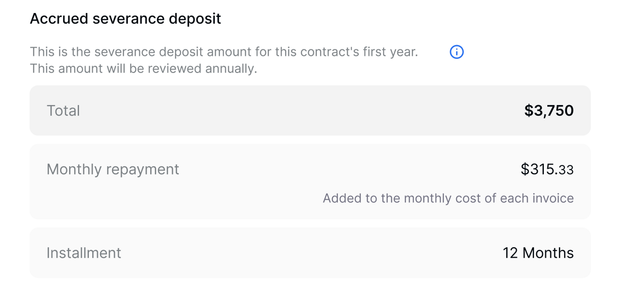Click the 12 Months installment value
617x287 pixels.
(538, 253)
